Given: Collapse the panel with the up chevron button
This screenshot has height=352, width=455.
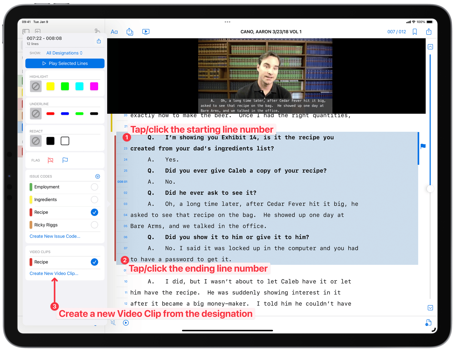Looking at the screenshot, I should [430, 47].
